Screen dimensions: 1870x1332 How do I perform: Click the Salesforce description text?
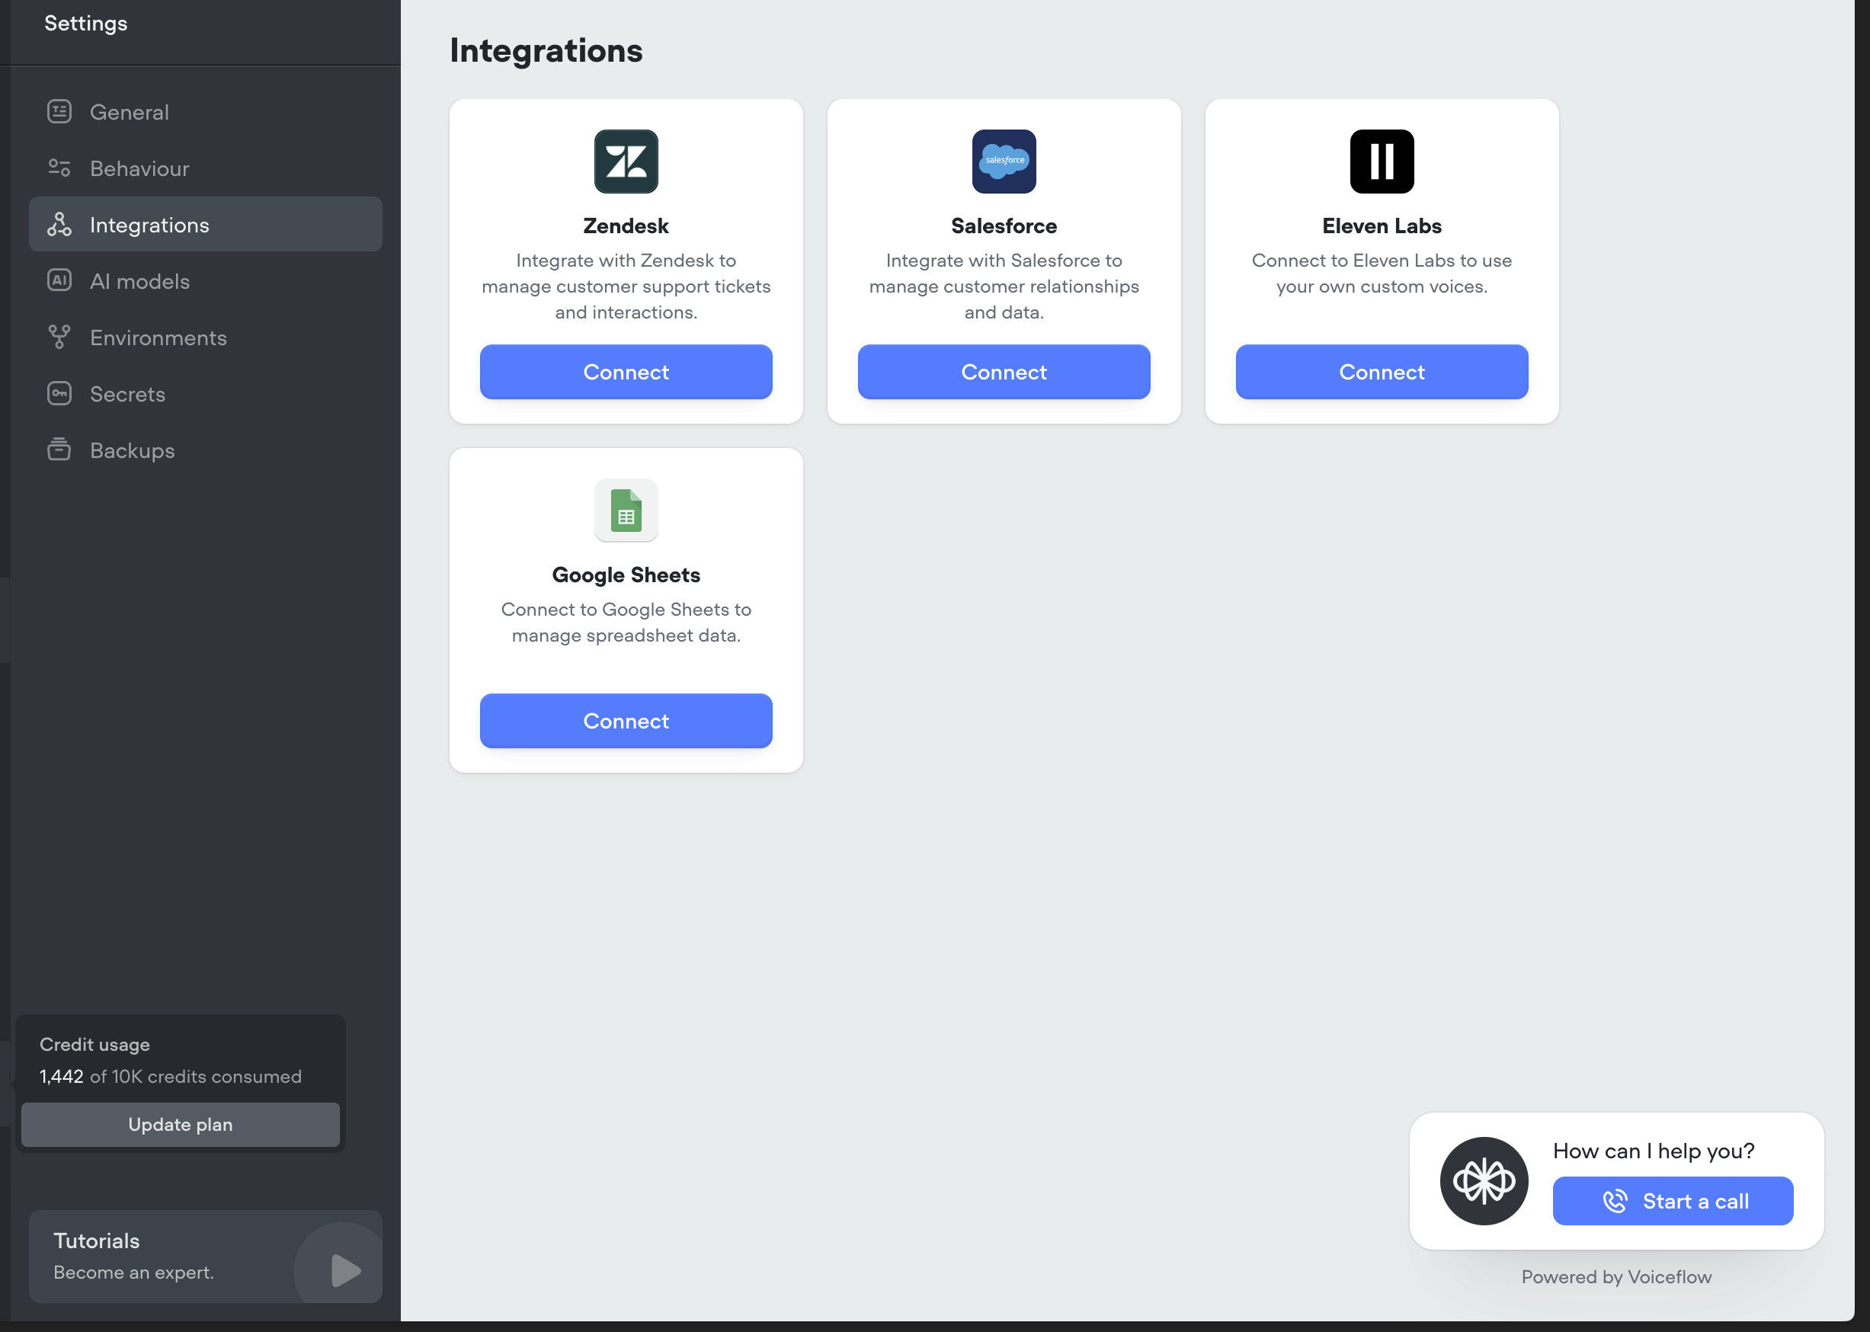coord(1004,287)
